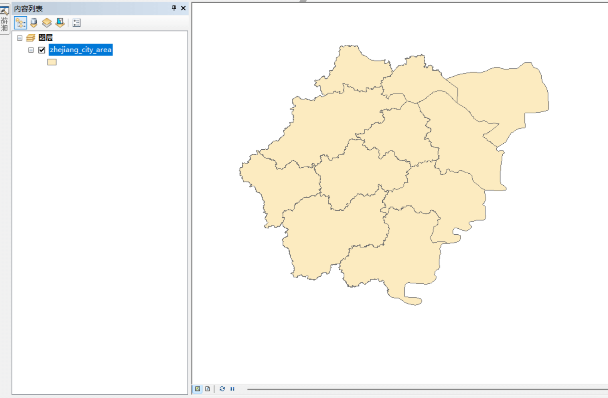Switch to List By Source view
This screenshot has width=608, height=398.
coord(34,23)
